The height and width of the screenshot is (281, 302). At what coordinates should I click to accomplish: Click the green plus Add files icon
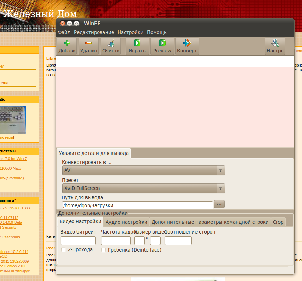67,43
